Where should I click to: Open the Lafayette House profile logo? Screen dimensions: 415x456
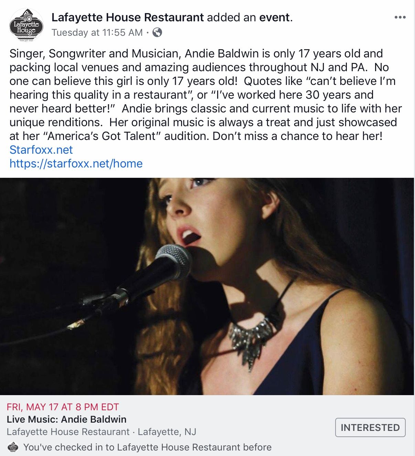26,25
